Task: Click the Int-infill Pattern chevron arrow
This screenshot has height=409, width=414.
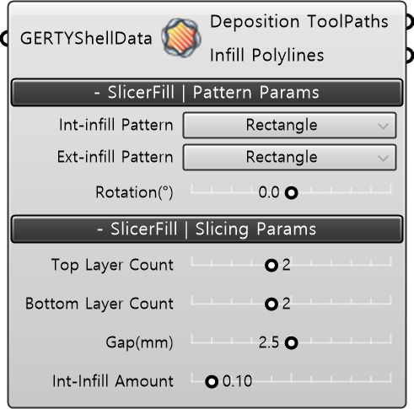Action: click(x=383, y=126)
